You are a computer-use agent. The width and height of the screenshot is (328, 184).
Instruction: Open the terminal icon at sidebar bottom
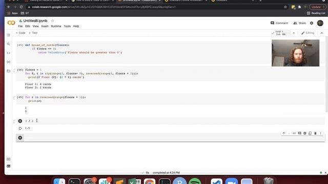click(8, 166)
